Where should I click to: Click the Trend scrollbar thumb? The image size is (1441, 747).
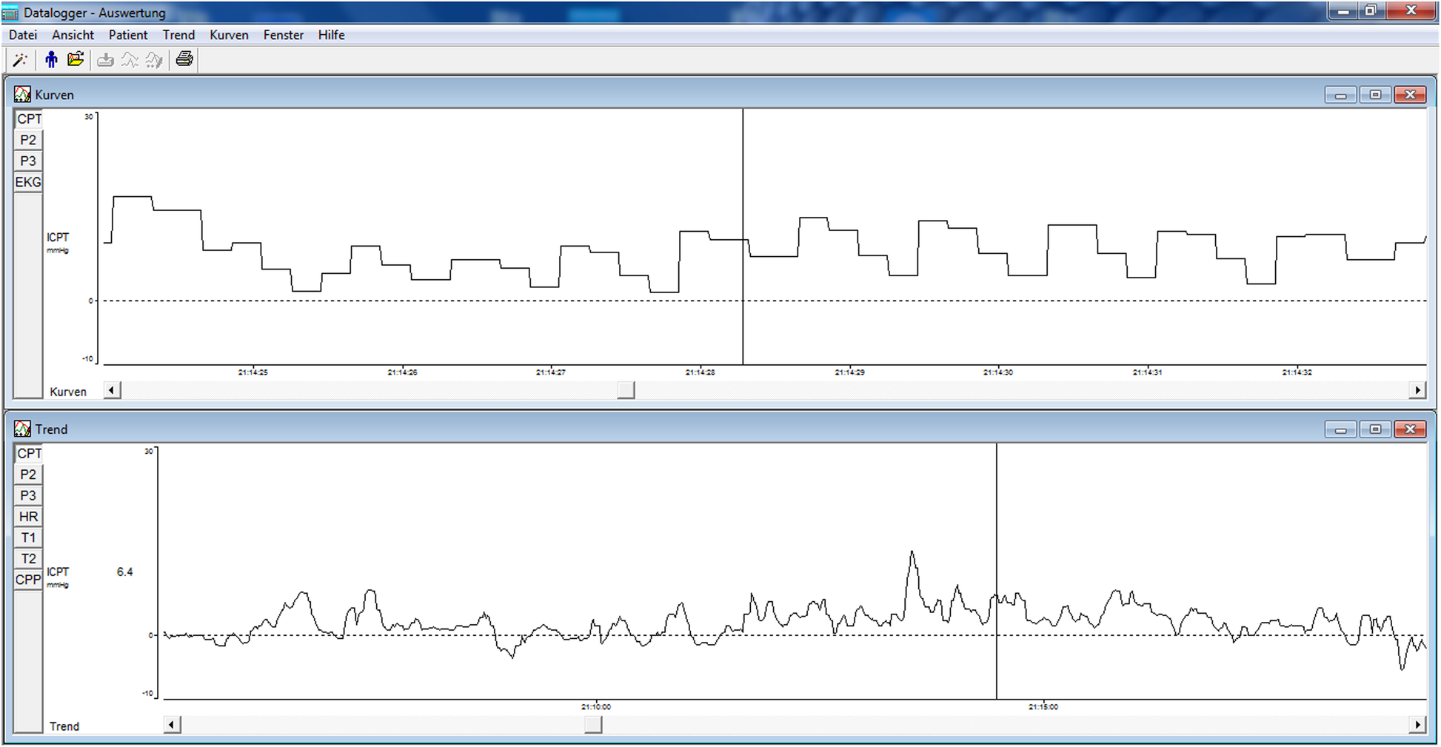pyautogui.click(x=593, y=725)
